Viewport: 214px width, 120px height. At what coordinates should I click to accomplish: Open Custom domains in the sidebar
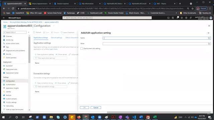tap(11, 99)
